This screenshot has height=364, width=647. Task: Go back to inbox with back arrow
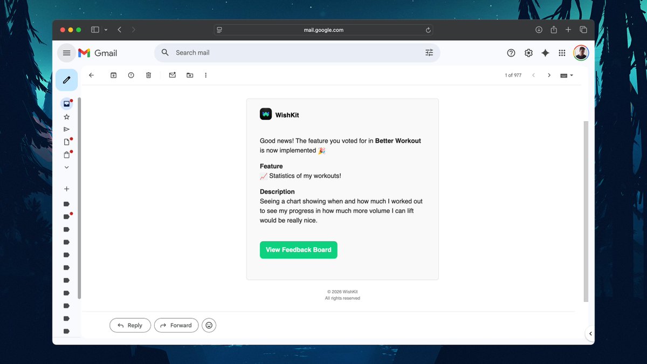(x=91, y=75)
